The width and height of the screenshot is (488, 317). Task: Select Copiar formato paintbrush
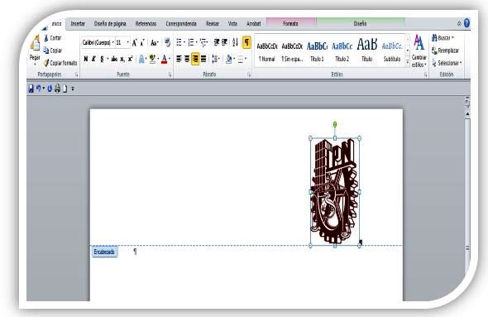coord(46,63)
